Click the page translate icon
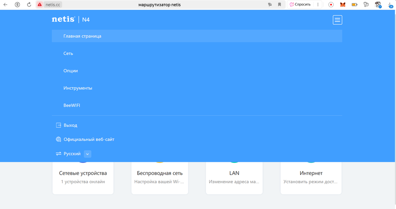This screenshot has height=209, width=396. [x=270, y=5]
